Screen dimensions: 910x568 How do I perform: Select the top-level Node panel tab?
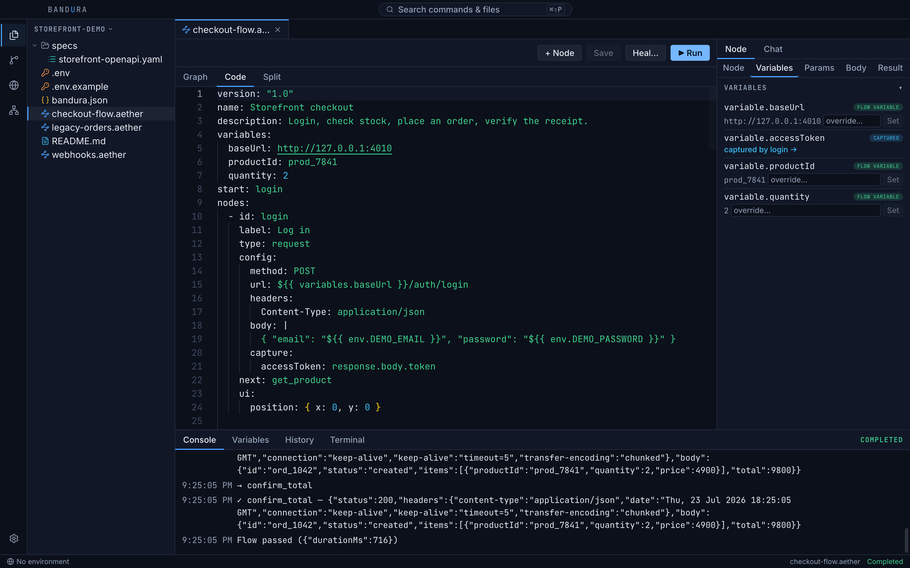tap(735, 49)
